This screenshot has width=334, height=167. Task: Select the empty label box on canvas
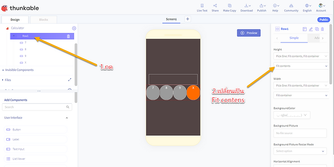pos(173,79)
